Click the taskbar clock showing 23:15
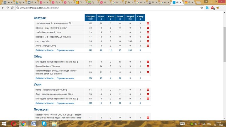The width and height of the screenshot is (226, 127). click(218, 124)
